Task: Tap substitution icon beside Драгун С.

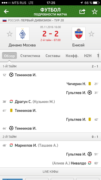Action: point(11,102)
